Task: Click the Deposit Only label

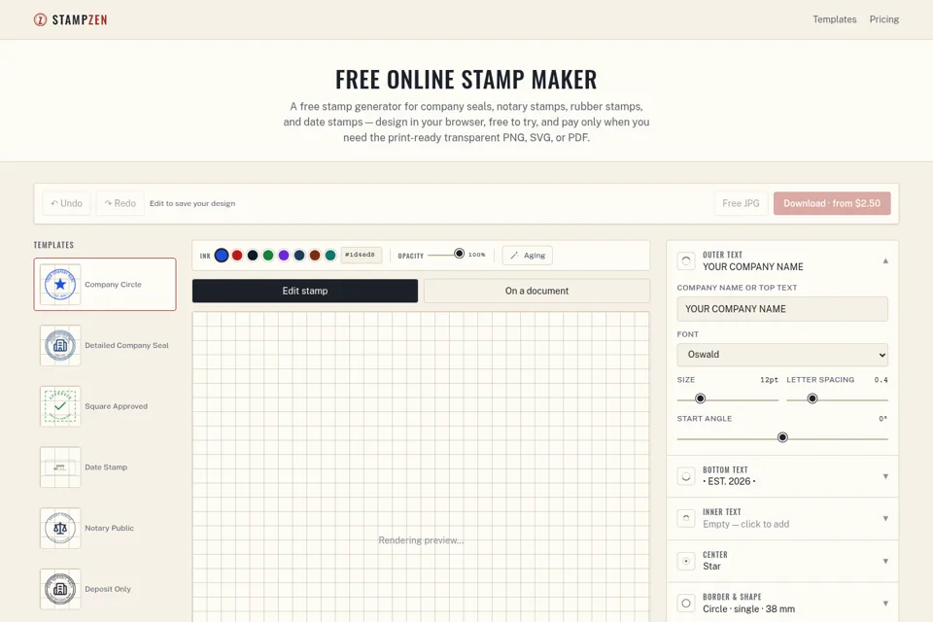Action: click(108, 589)
